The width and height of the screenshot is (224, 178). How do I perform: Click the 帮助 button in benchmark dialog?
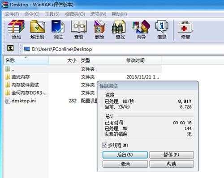[172, 164]
